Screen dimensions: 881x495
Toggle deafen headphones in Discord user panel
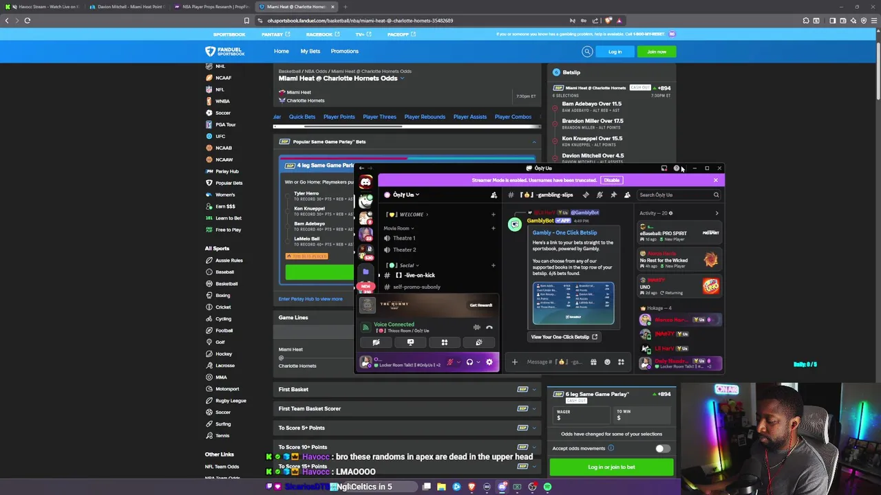[469, 362]
